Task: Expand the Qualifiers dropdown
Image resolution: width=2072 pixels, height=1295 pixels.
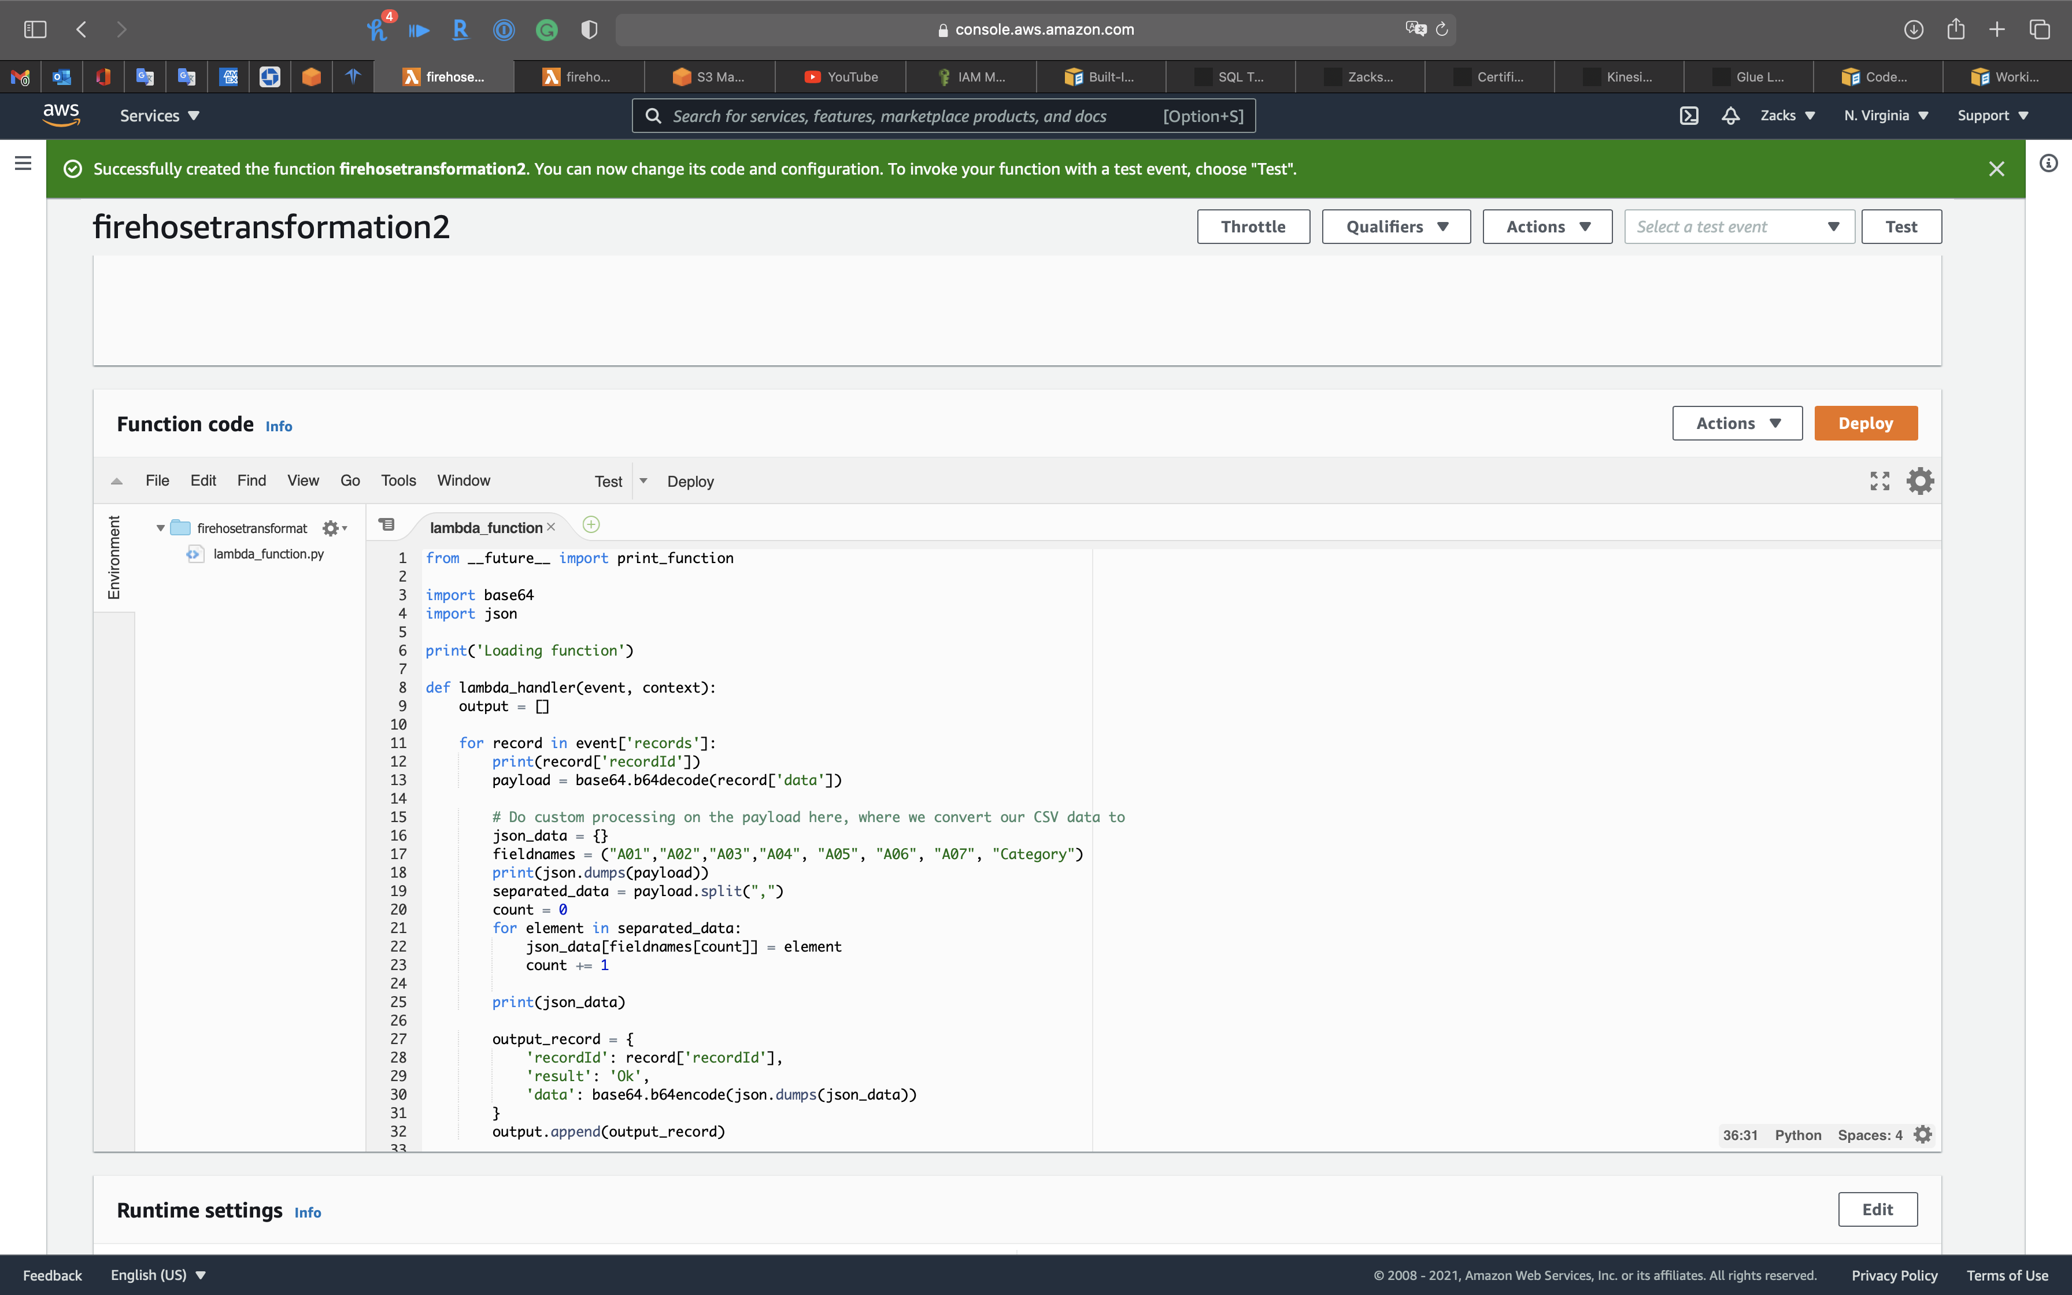Action: pyautogui.click(x=1396, y=227)
